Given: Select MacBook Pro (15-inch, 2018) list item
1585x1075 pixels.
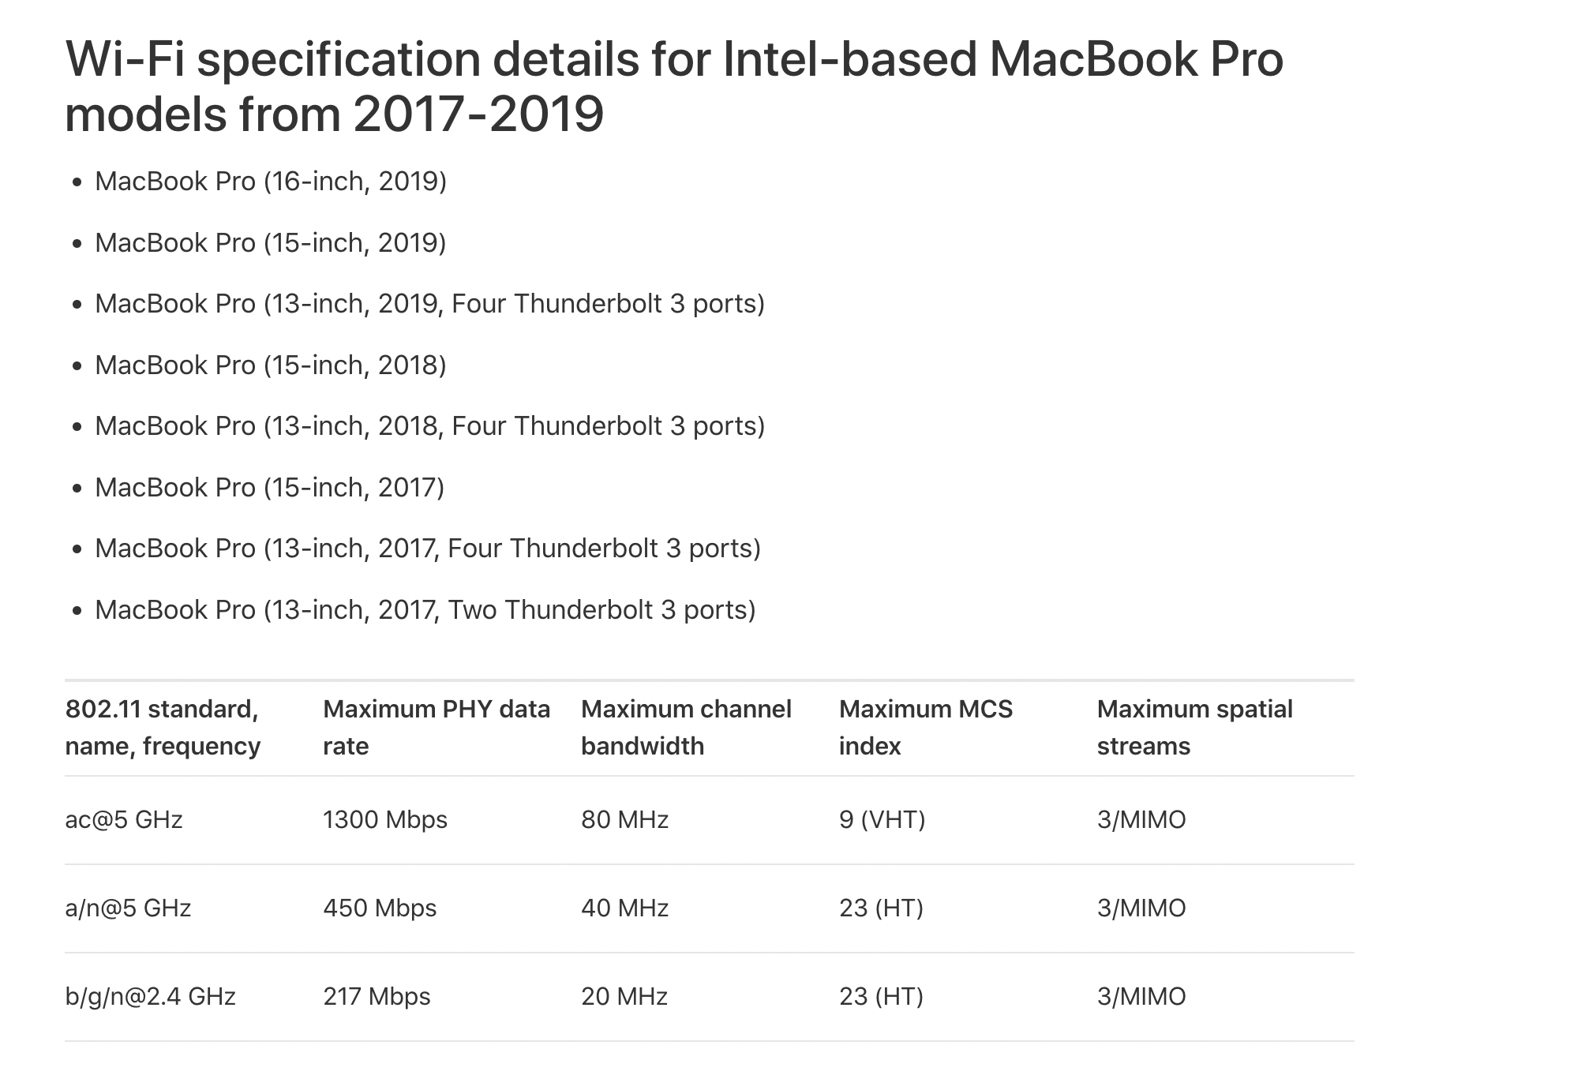Looking at the screenshot, I should click(271, 365).
